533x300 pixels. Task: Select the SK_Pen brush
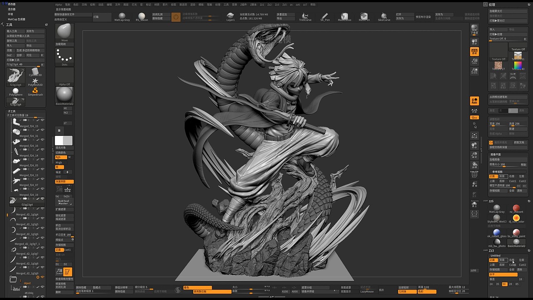click(325, 16)
